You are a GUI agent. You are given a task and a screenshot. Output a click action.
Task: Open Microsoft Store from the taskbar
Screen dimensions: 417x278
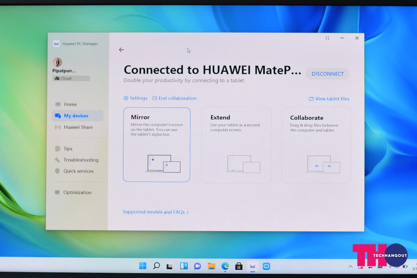pos(239,266)
